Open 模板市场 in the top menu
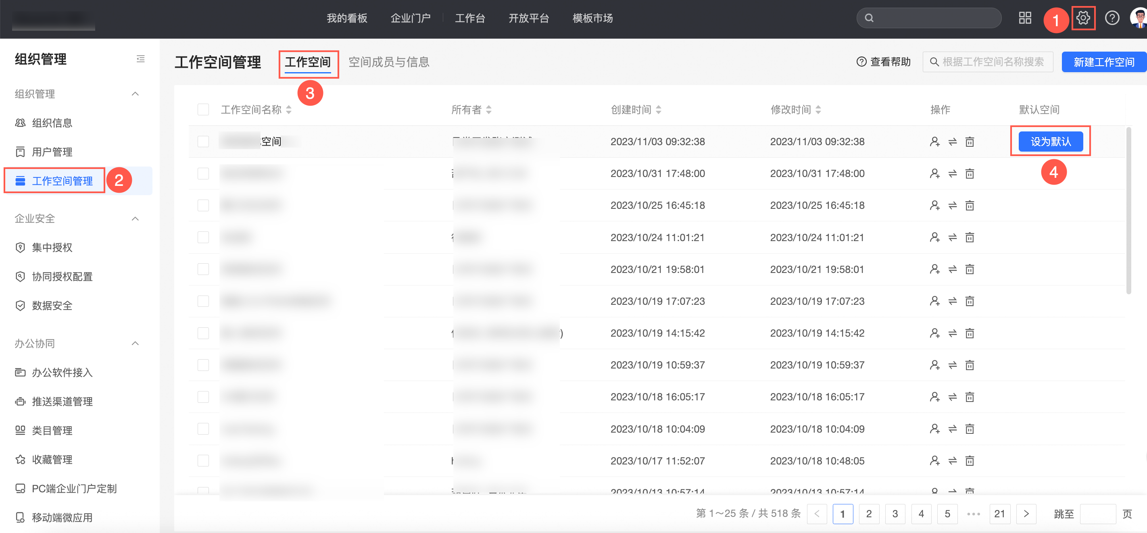This screenshot has height=533, width=1147. (592, 18)
